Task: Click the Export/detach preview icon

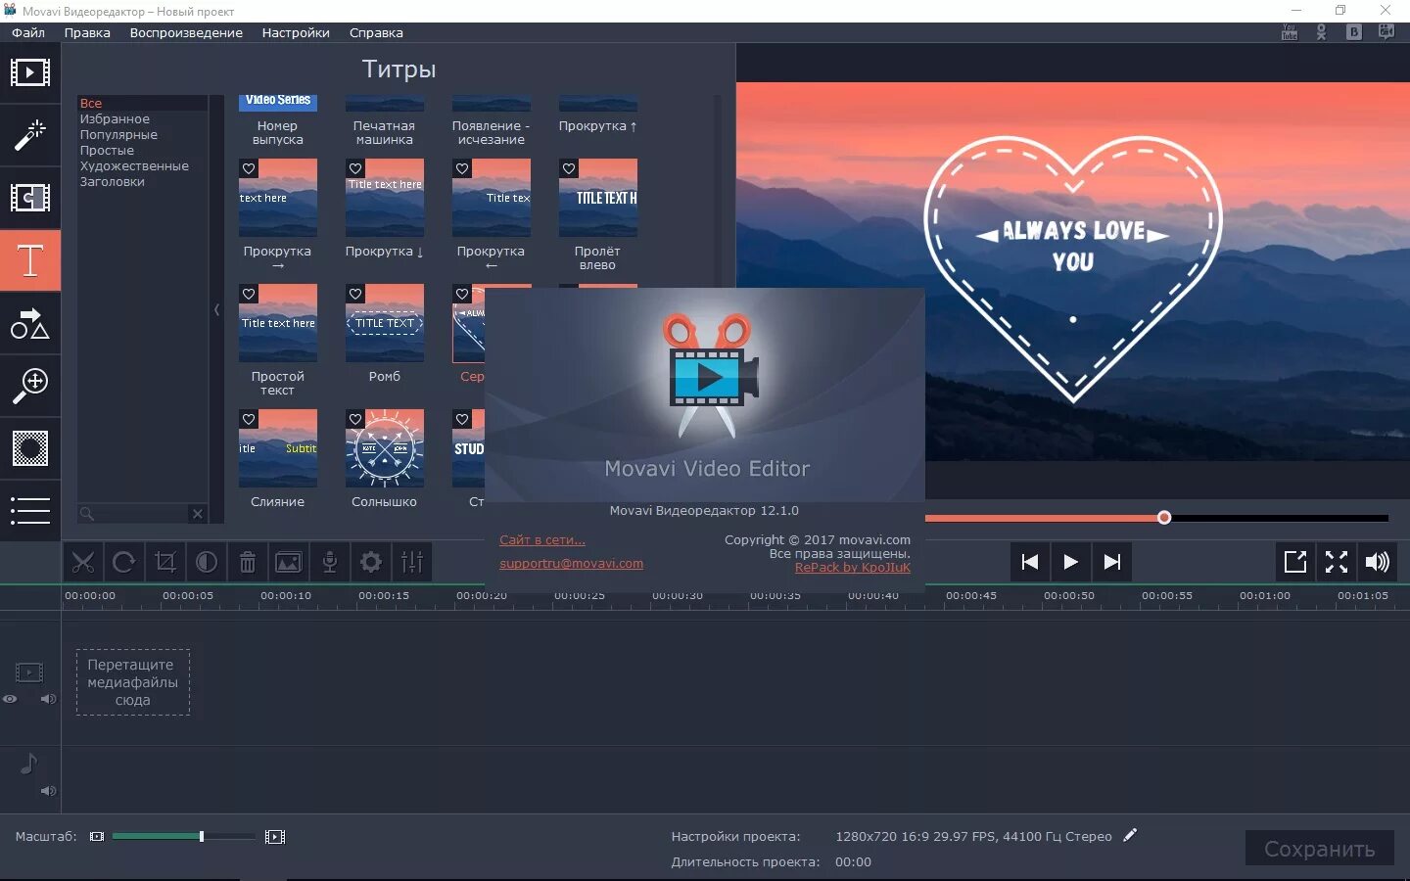Action: click(x=1295, y=562)
